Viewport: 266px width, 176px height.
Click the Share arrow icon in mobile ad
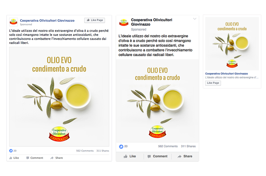(x=180, y=156)
